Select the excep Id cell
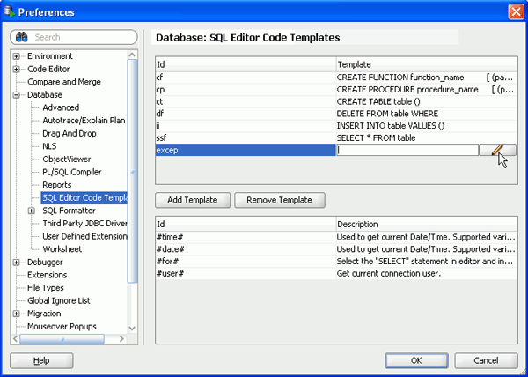 click(246, 151)
